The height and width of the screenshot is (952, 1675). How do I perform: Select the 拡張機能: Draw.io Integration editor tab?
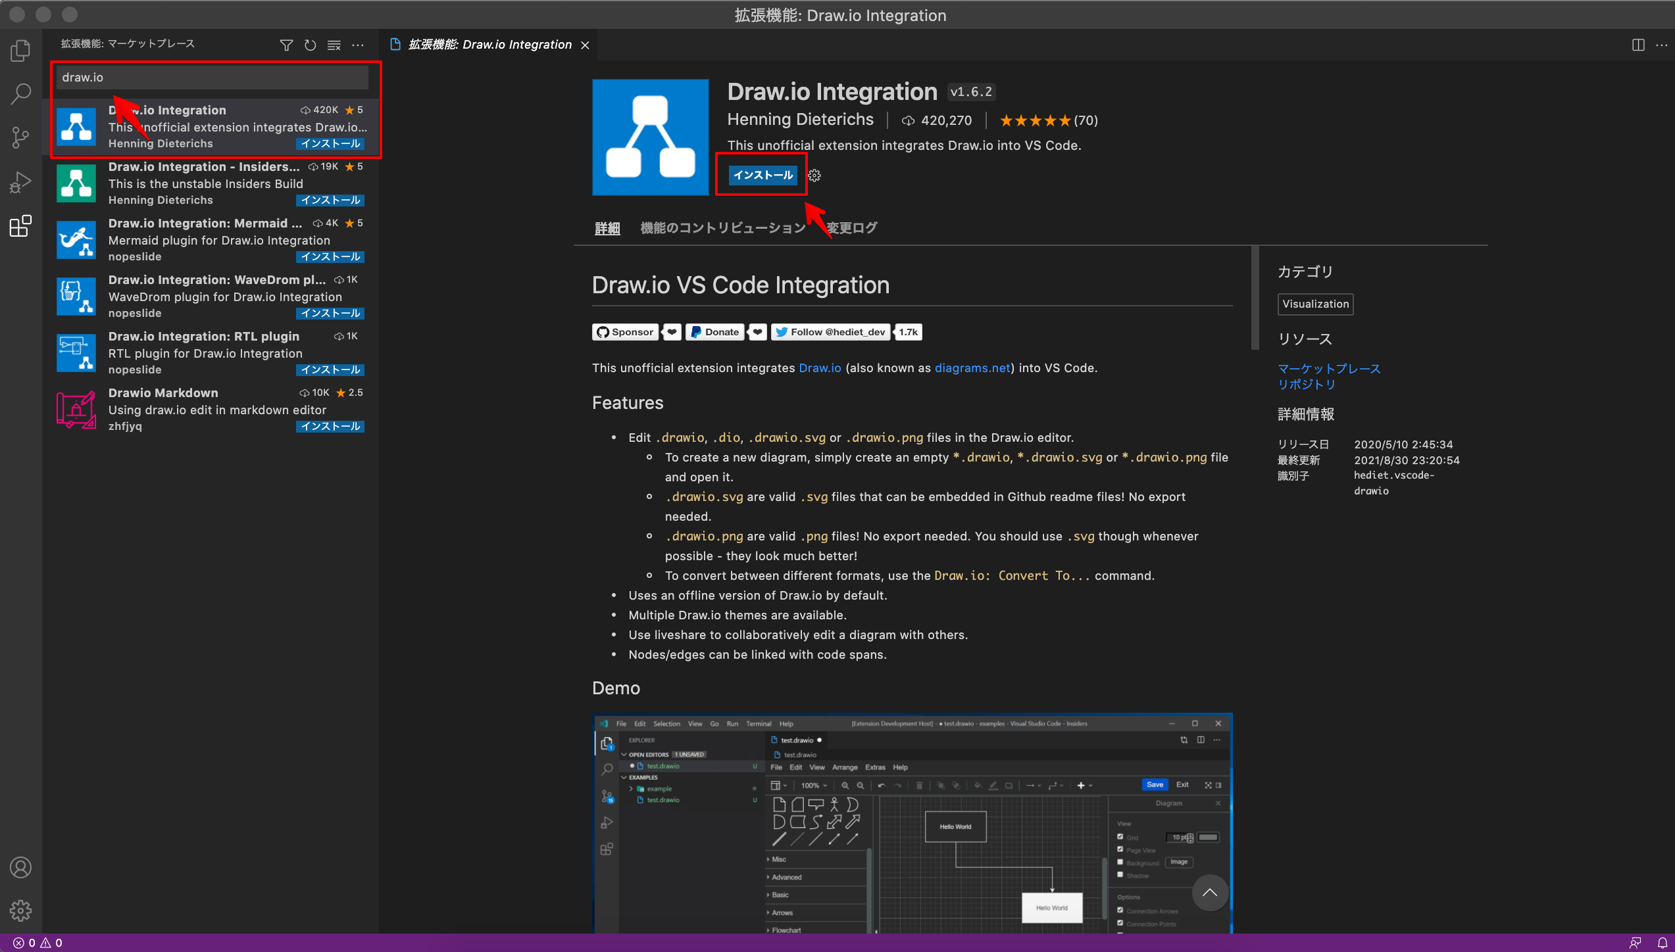489,45
